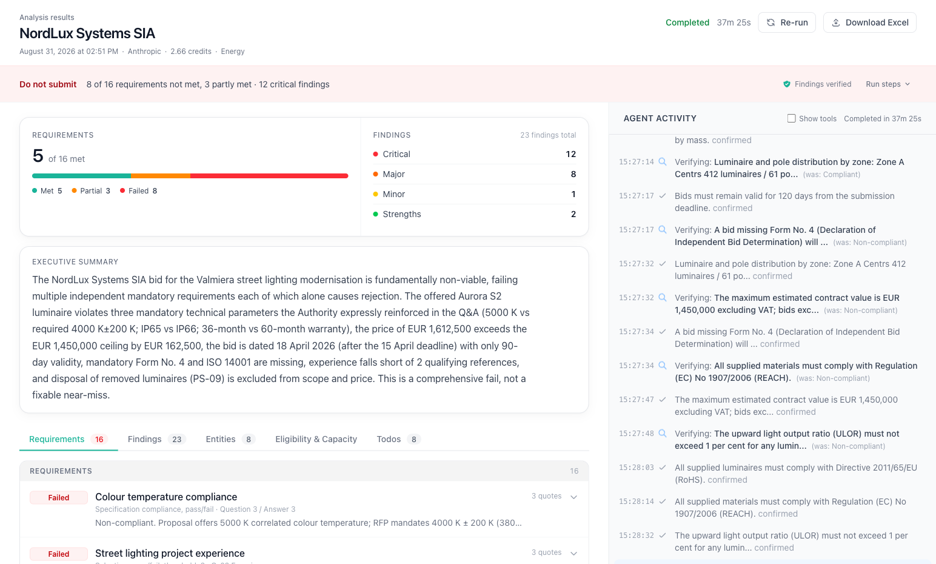Image resolution: width=936 pixels, height=564 pixels.
Task: Select the Critical findings row
Action: click(475, 154)
